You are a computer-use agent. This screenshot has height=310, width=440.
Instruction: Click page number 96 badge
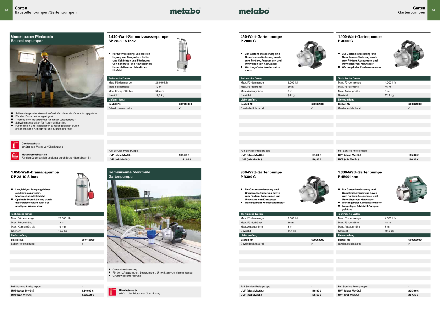(x=6, y=10)
